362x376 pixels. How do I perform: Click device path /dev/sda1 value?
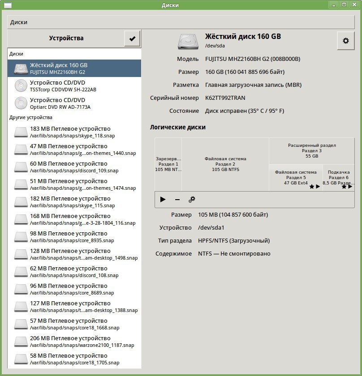click(211, 227)
